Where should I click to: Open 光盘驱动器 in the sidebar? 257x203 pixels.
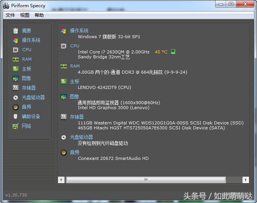pyautogui.click(x=34, y=98)
